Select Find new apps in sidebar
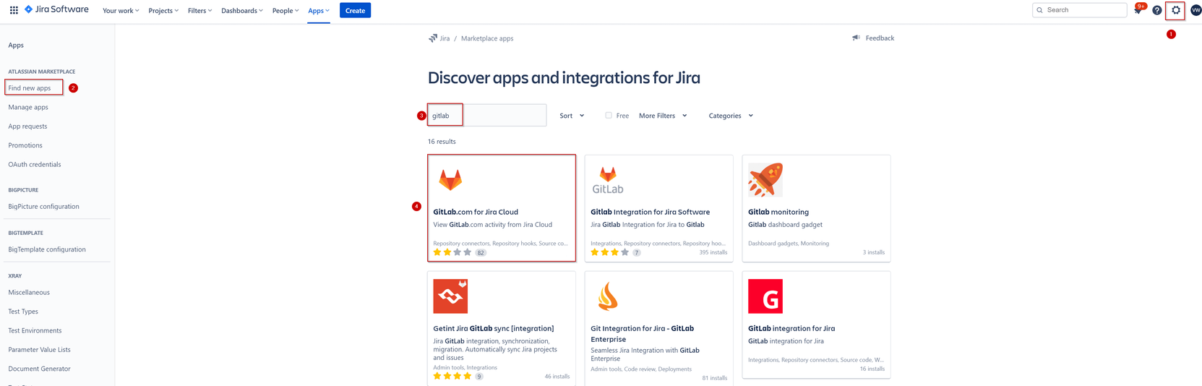Image resolution: width=1202 pixels, height=386 pixels. pos(30,88)
